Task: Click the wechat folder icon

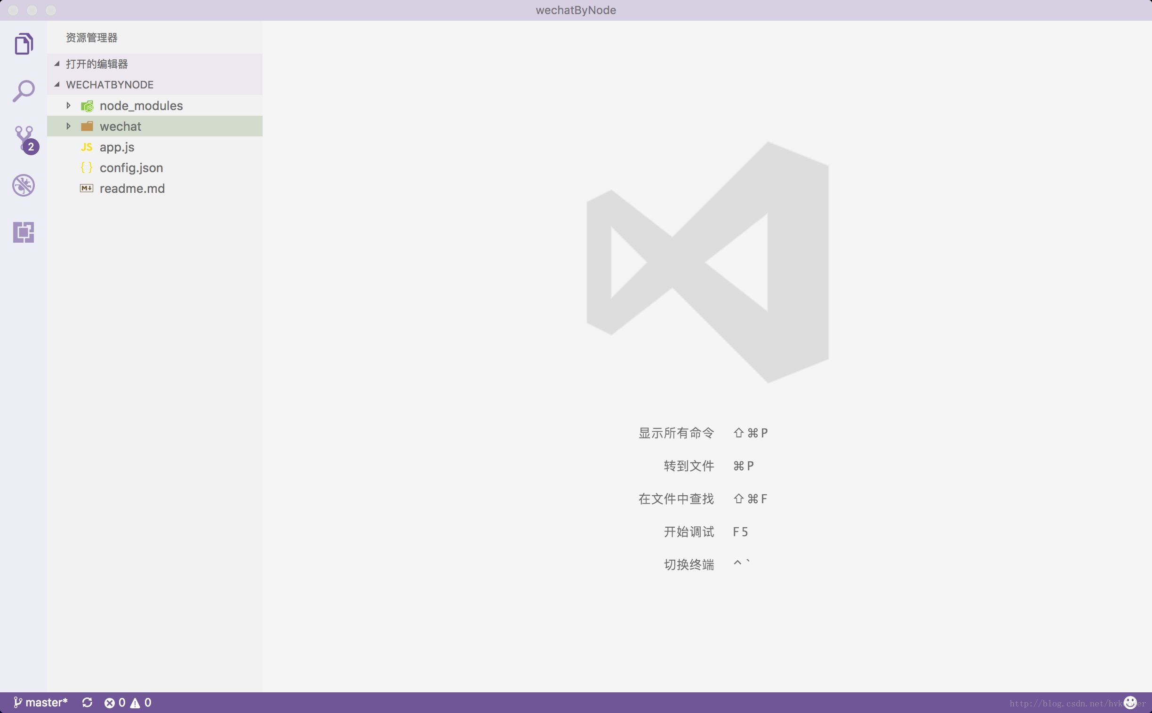Action: tap(87, 127)
